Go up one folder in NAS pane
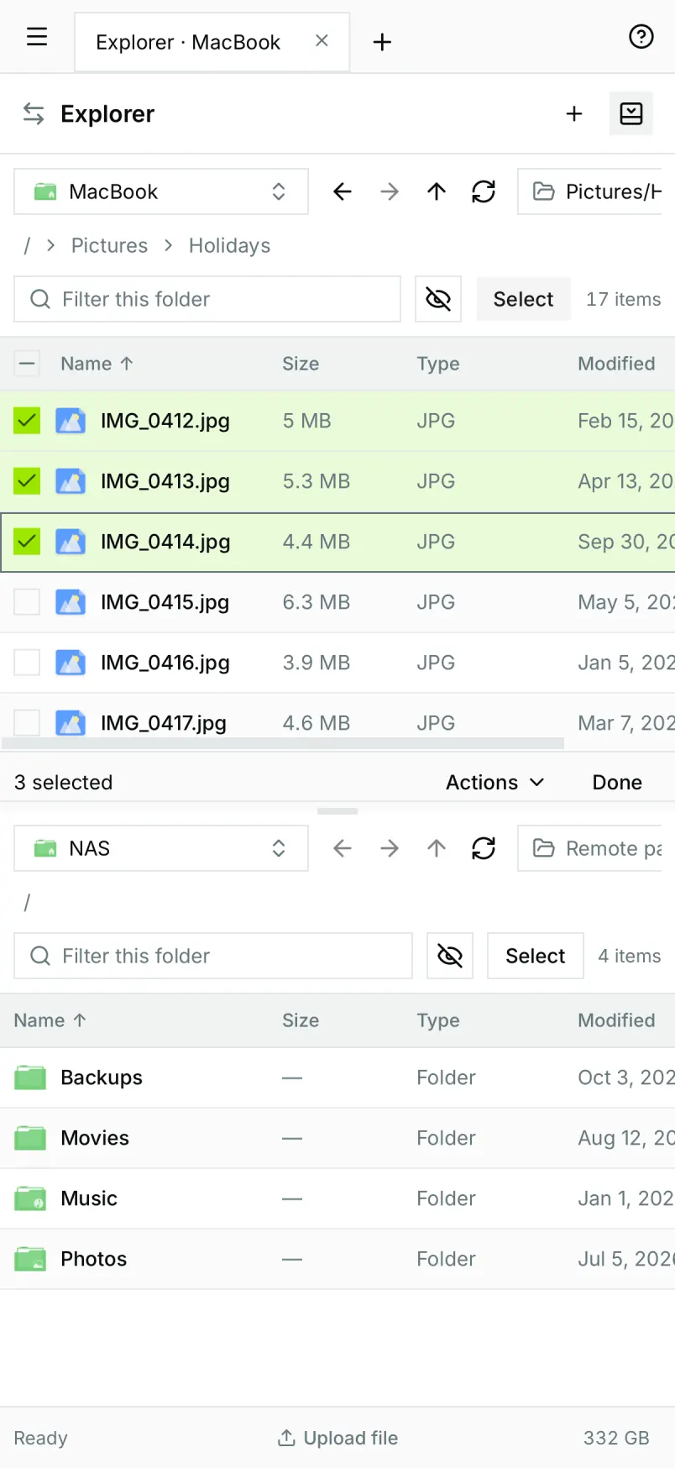The height and width of the screenshot is (1468, 675). pos(437,848)
